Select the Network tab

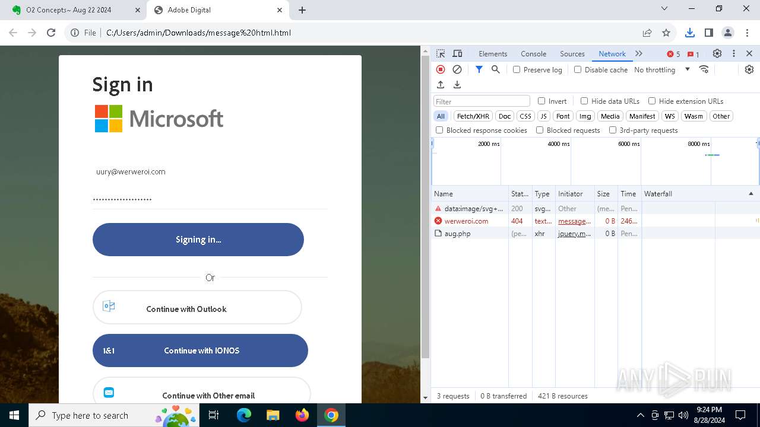(612, 53)
